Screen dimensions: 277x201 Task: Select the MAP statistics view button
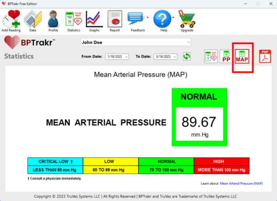pos(243,57)
